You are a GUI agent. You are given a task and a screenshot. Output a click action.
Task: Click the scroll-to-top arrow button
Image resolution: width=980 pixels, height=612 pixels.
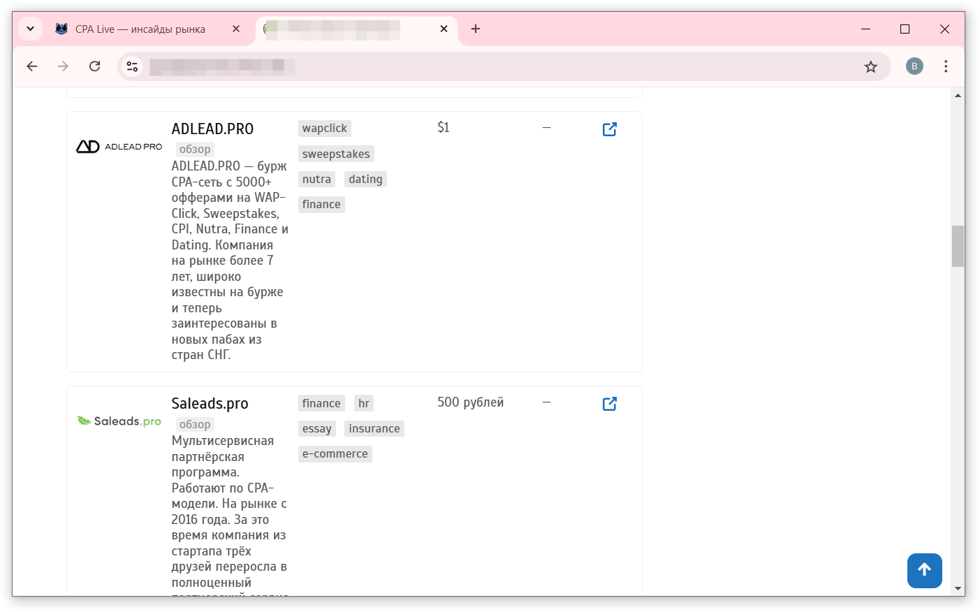pyautogui.click(x=924, y=570)
